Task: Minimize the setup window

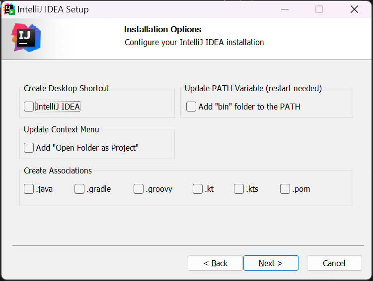Action: (x=285, y=9)
